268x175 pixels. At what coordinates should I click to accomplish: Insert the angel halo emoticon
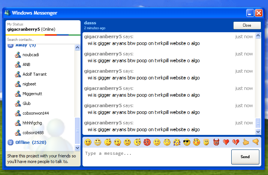(x=206, y=142)
